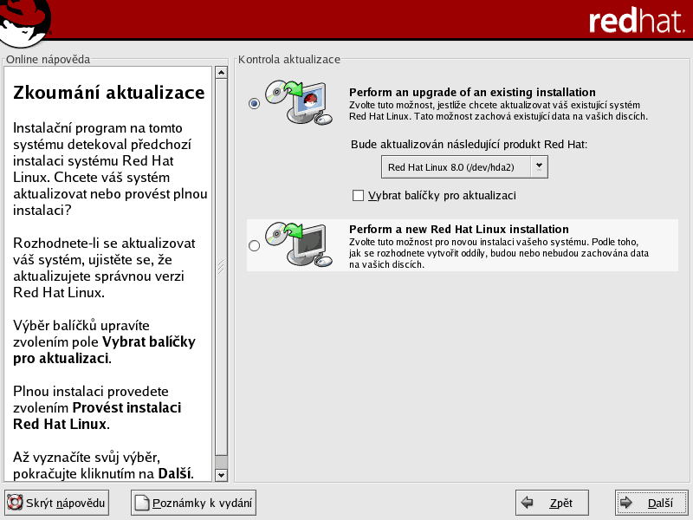Screen dimensions: 693x520
Task: Click the upgrade installation CD and monitor icon
Action: (x=299, y=102)
